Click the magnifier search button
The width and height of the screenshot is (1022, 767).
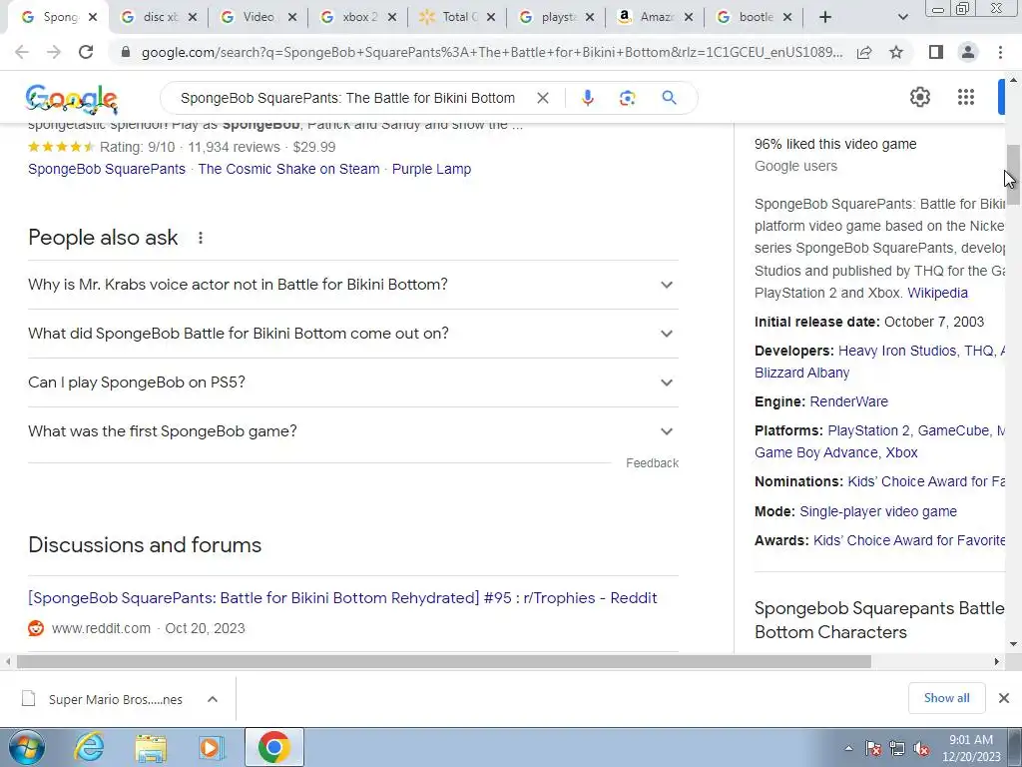point(669,98)
